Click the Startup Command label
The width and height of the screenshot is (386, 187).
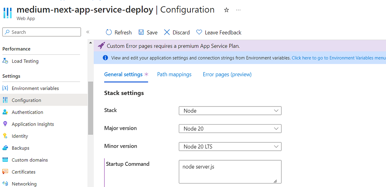pyautogui.click(x=128, y=164)
